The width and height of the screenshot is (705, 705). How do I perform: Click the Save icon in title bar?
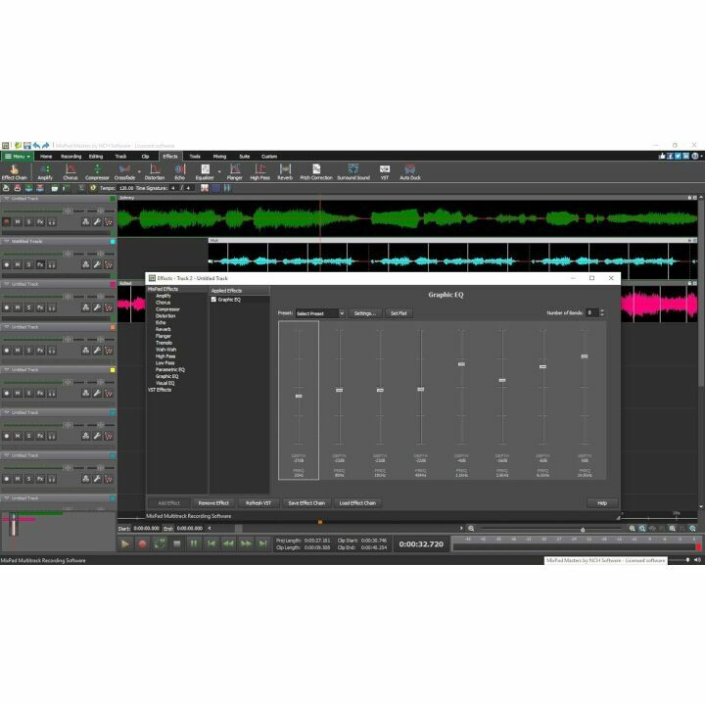tap(27, 145)
